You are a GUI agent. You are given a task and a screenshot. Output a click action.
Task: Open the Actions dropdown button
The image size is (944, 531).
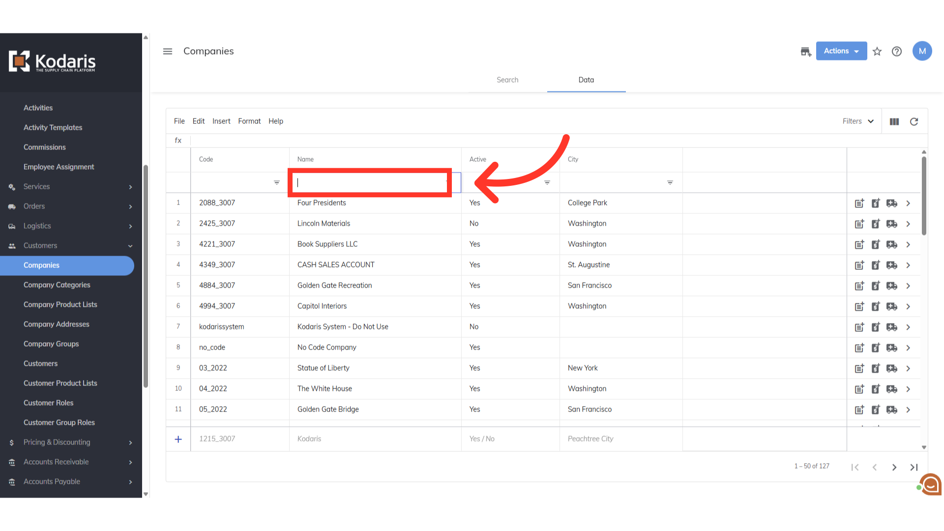(841, 51)
